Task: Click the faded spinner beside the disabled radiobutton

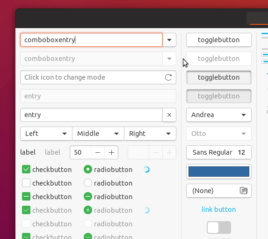Action: tap(146, 210)
